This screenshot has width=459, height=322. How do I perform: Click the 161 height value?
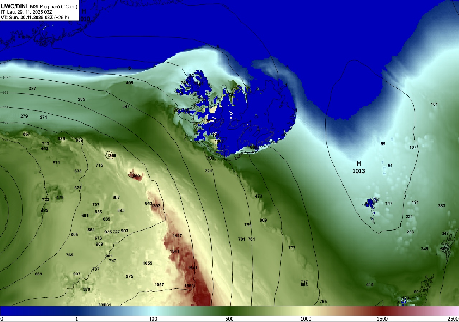(434, 104)
